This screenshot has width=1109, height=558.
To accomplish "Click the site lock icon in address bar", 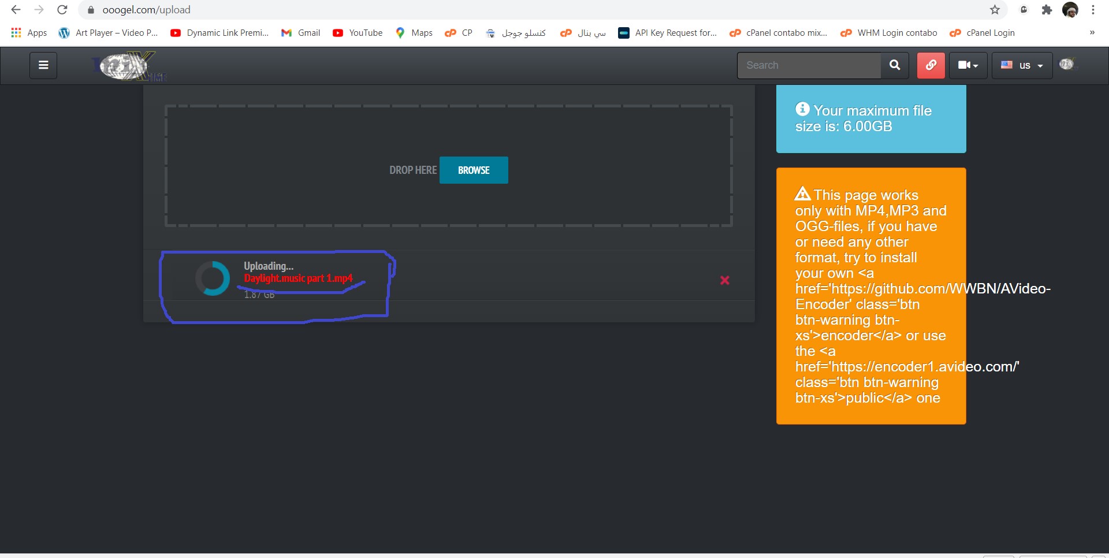I will [91, 10].
